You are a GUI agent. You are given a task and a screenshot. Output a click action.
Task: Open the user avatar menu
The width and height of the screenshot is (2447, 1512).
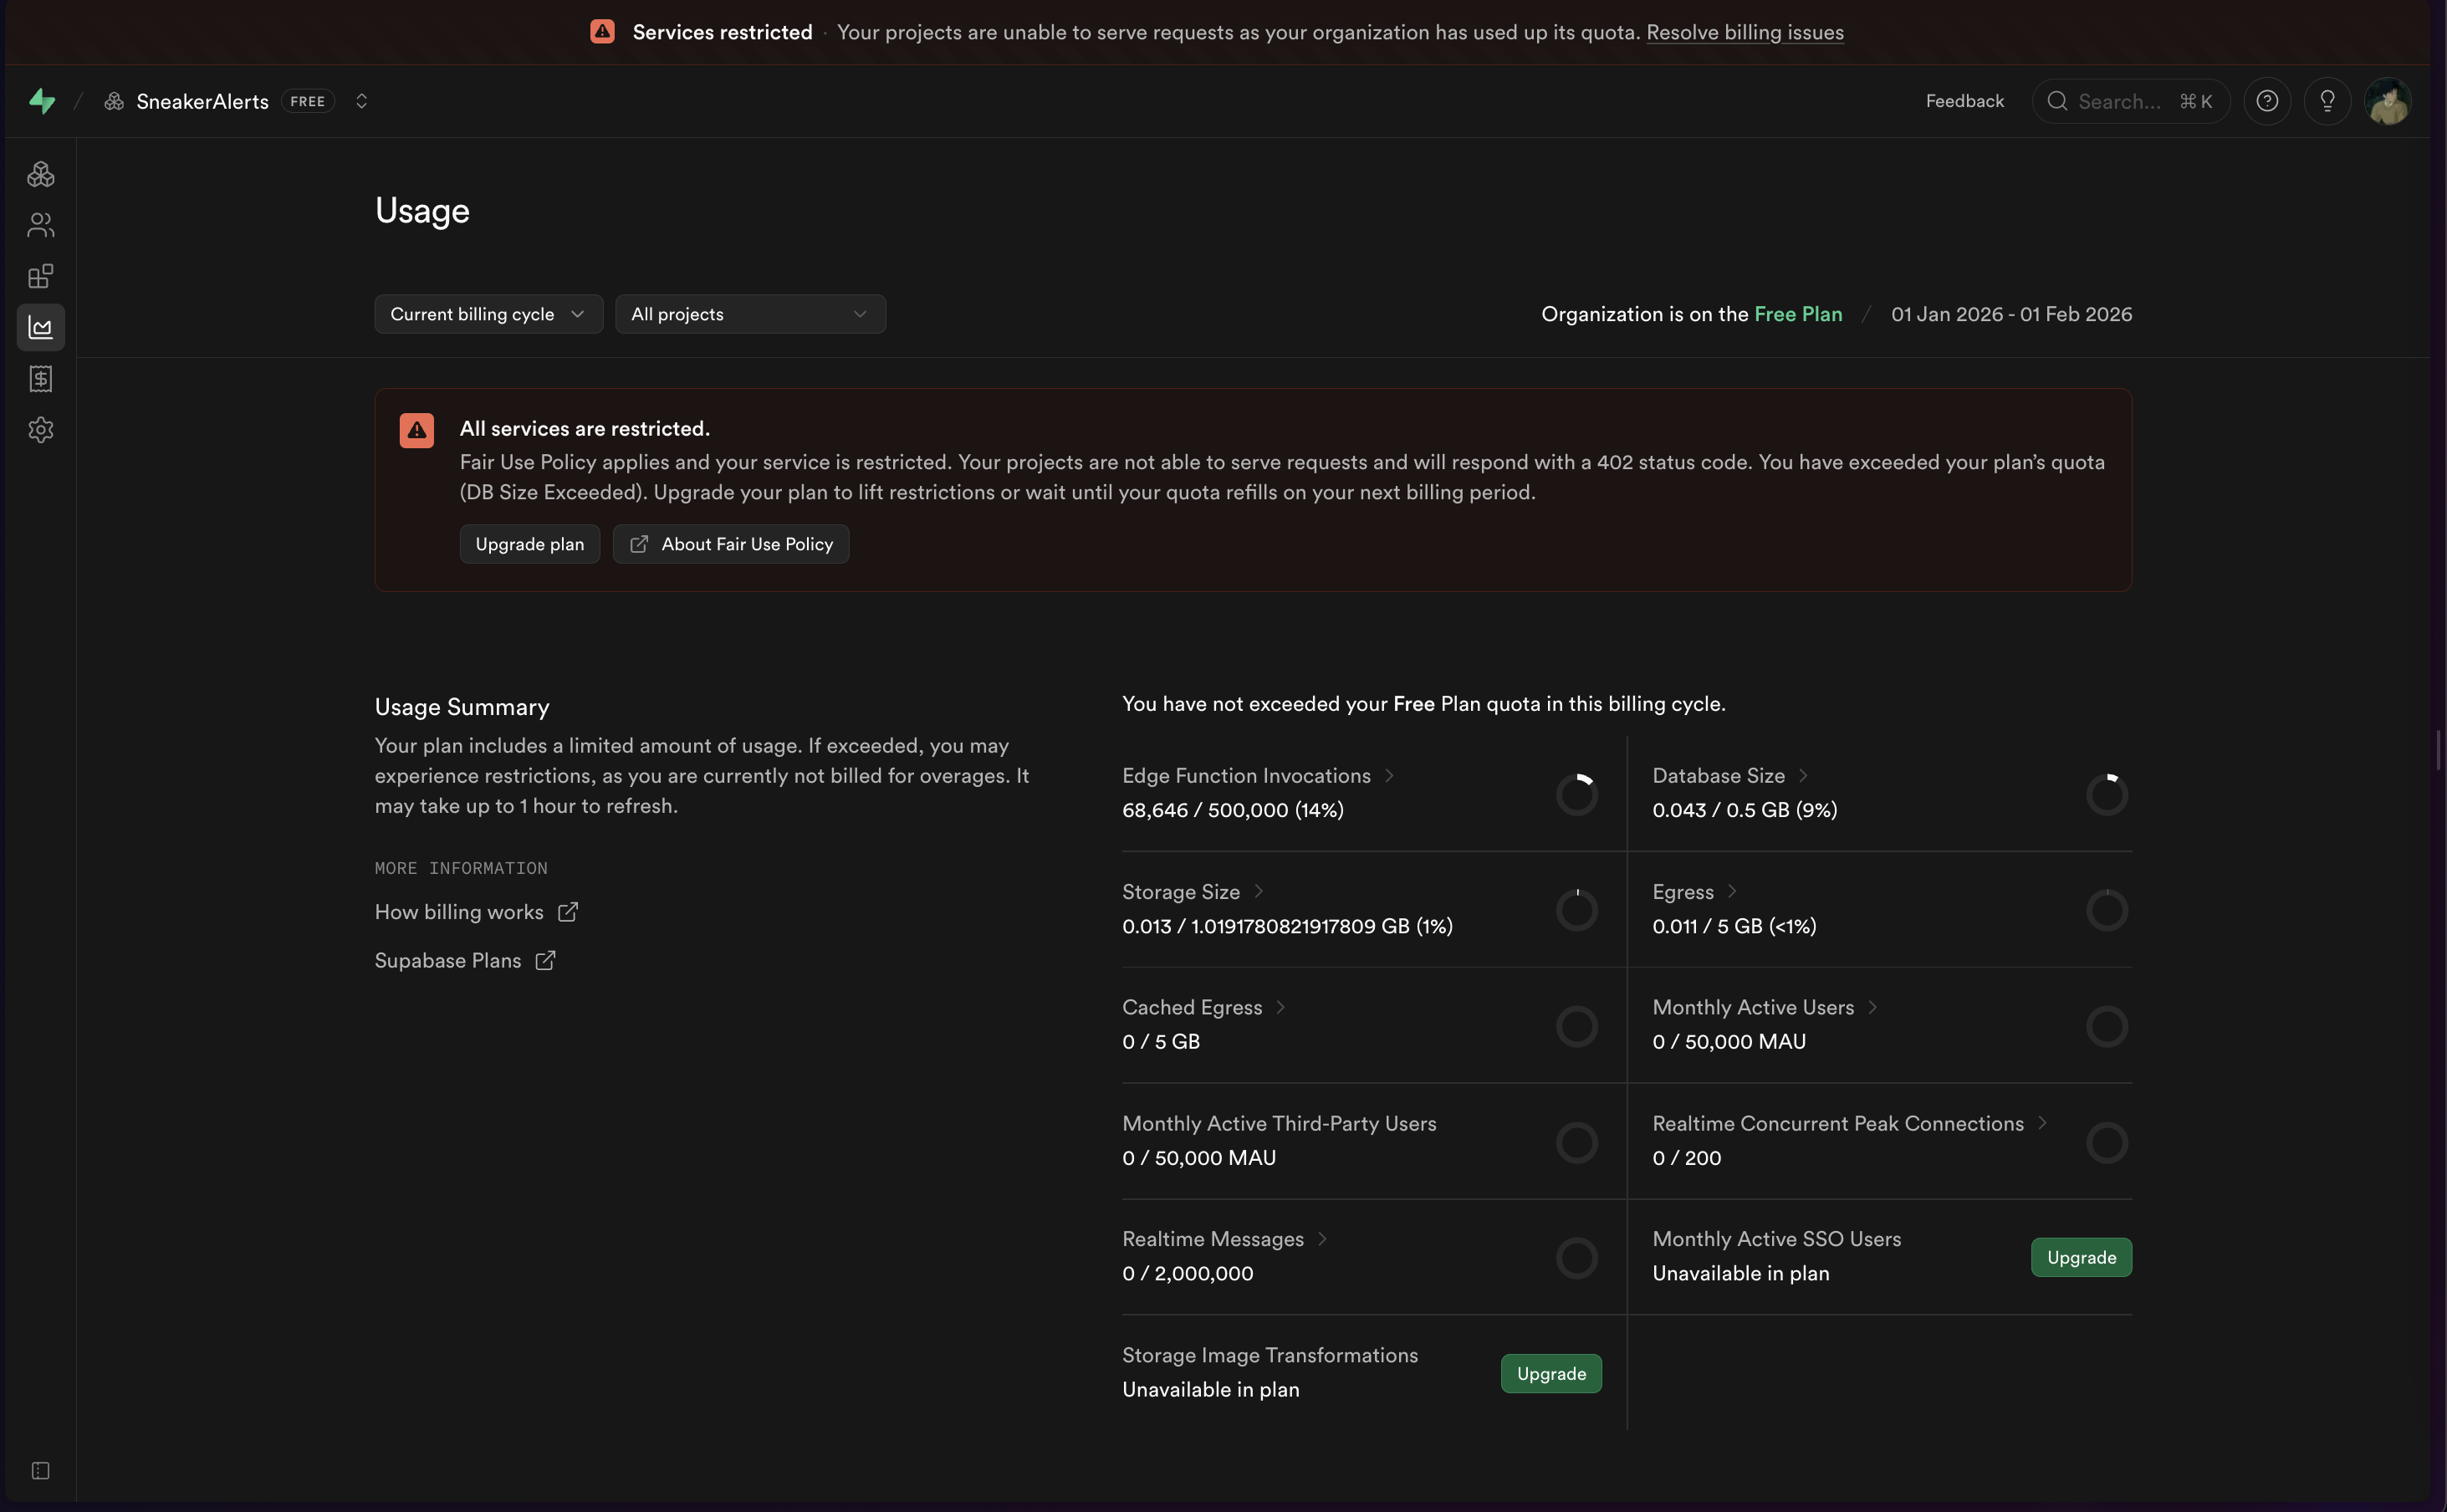click(x=2387, y=101)
